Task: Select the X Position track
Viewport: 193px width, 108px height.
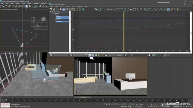Action: click(62, 17)
